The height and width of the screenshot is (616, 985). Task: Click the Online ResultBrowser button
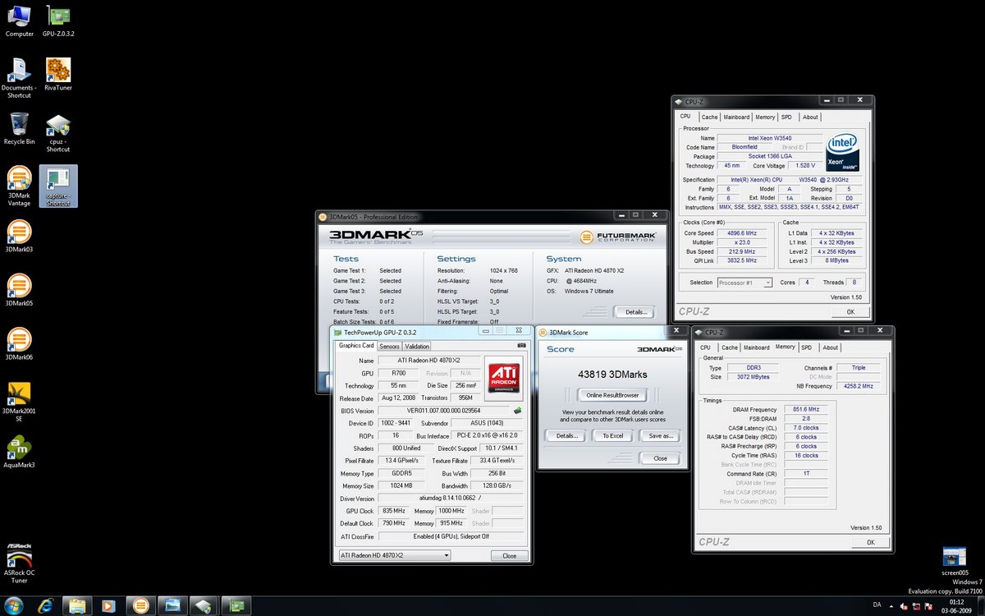coord(612,396)
